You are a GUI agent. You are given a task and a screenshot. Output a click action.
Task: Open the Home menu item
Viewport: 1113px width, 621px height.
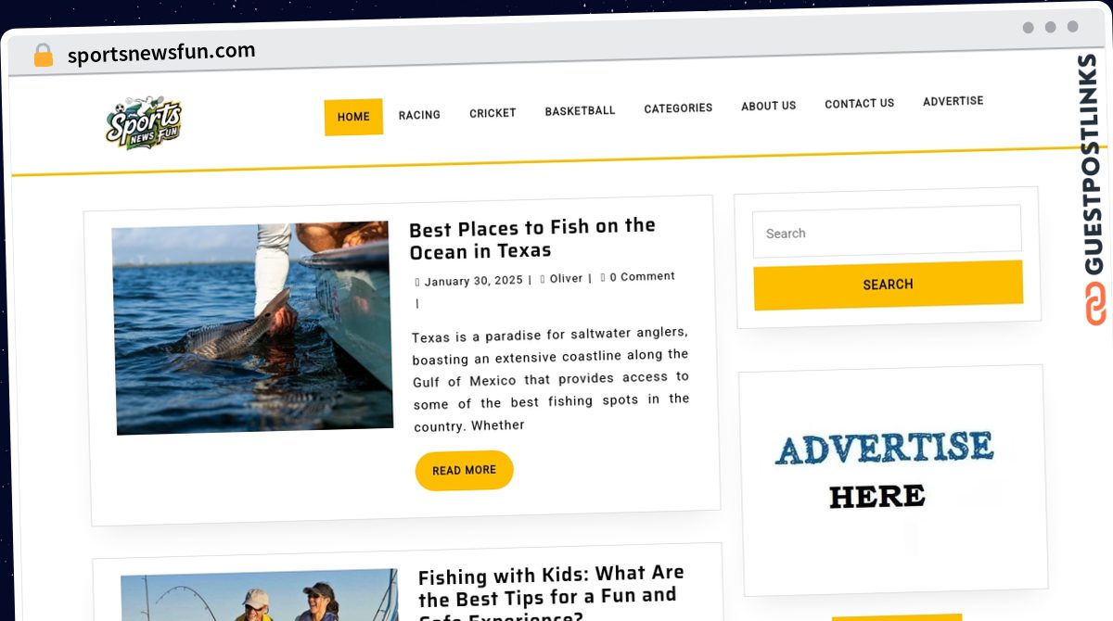pyautogui.click(x=353, y=117)
